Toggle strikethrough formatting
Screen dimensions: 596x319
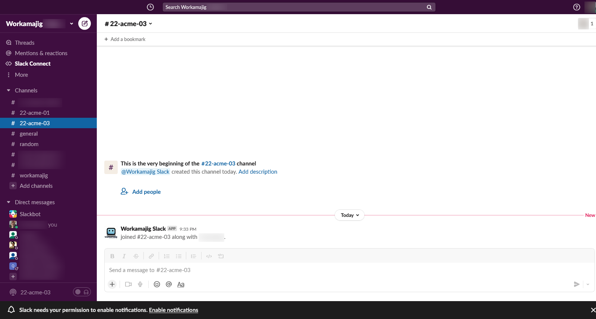[x=136, y=256]
